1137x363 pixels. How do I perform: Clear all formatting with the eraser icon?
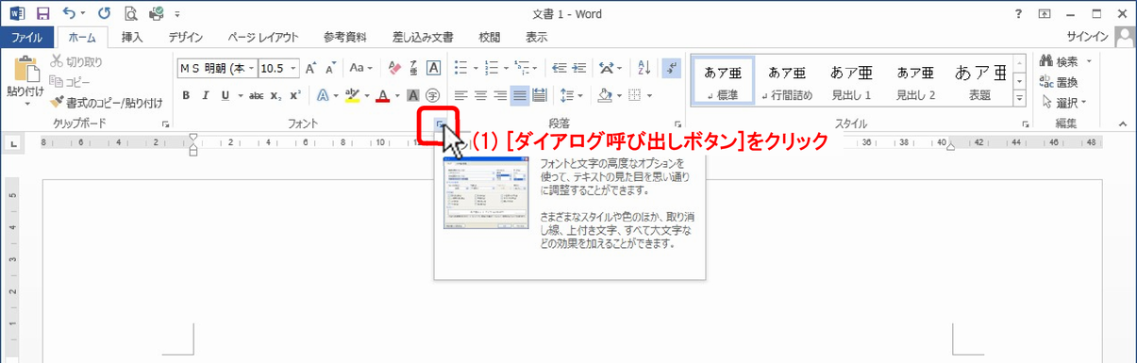point(394,68)
